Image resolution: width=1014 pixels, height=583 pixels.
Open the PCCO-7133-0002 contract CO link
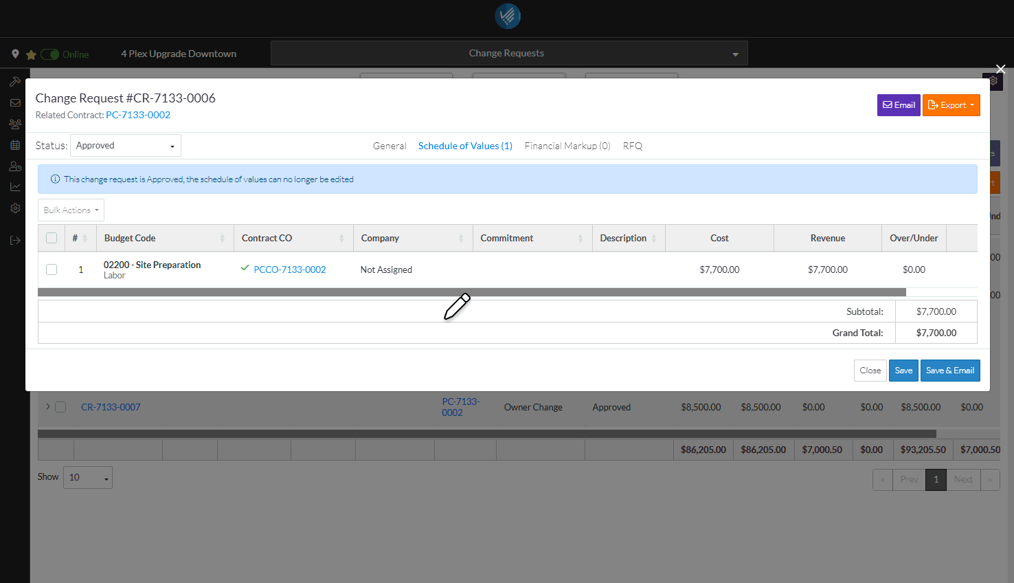(x=290, y=269)
